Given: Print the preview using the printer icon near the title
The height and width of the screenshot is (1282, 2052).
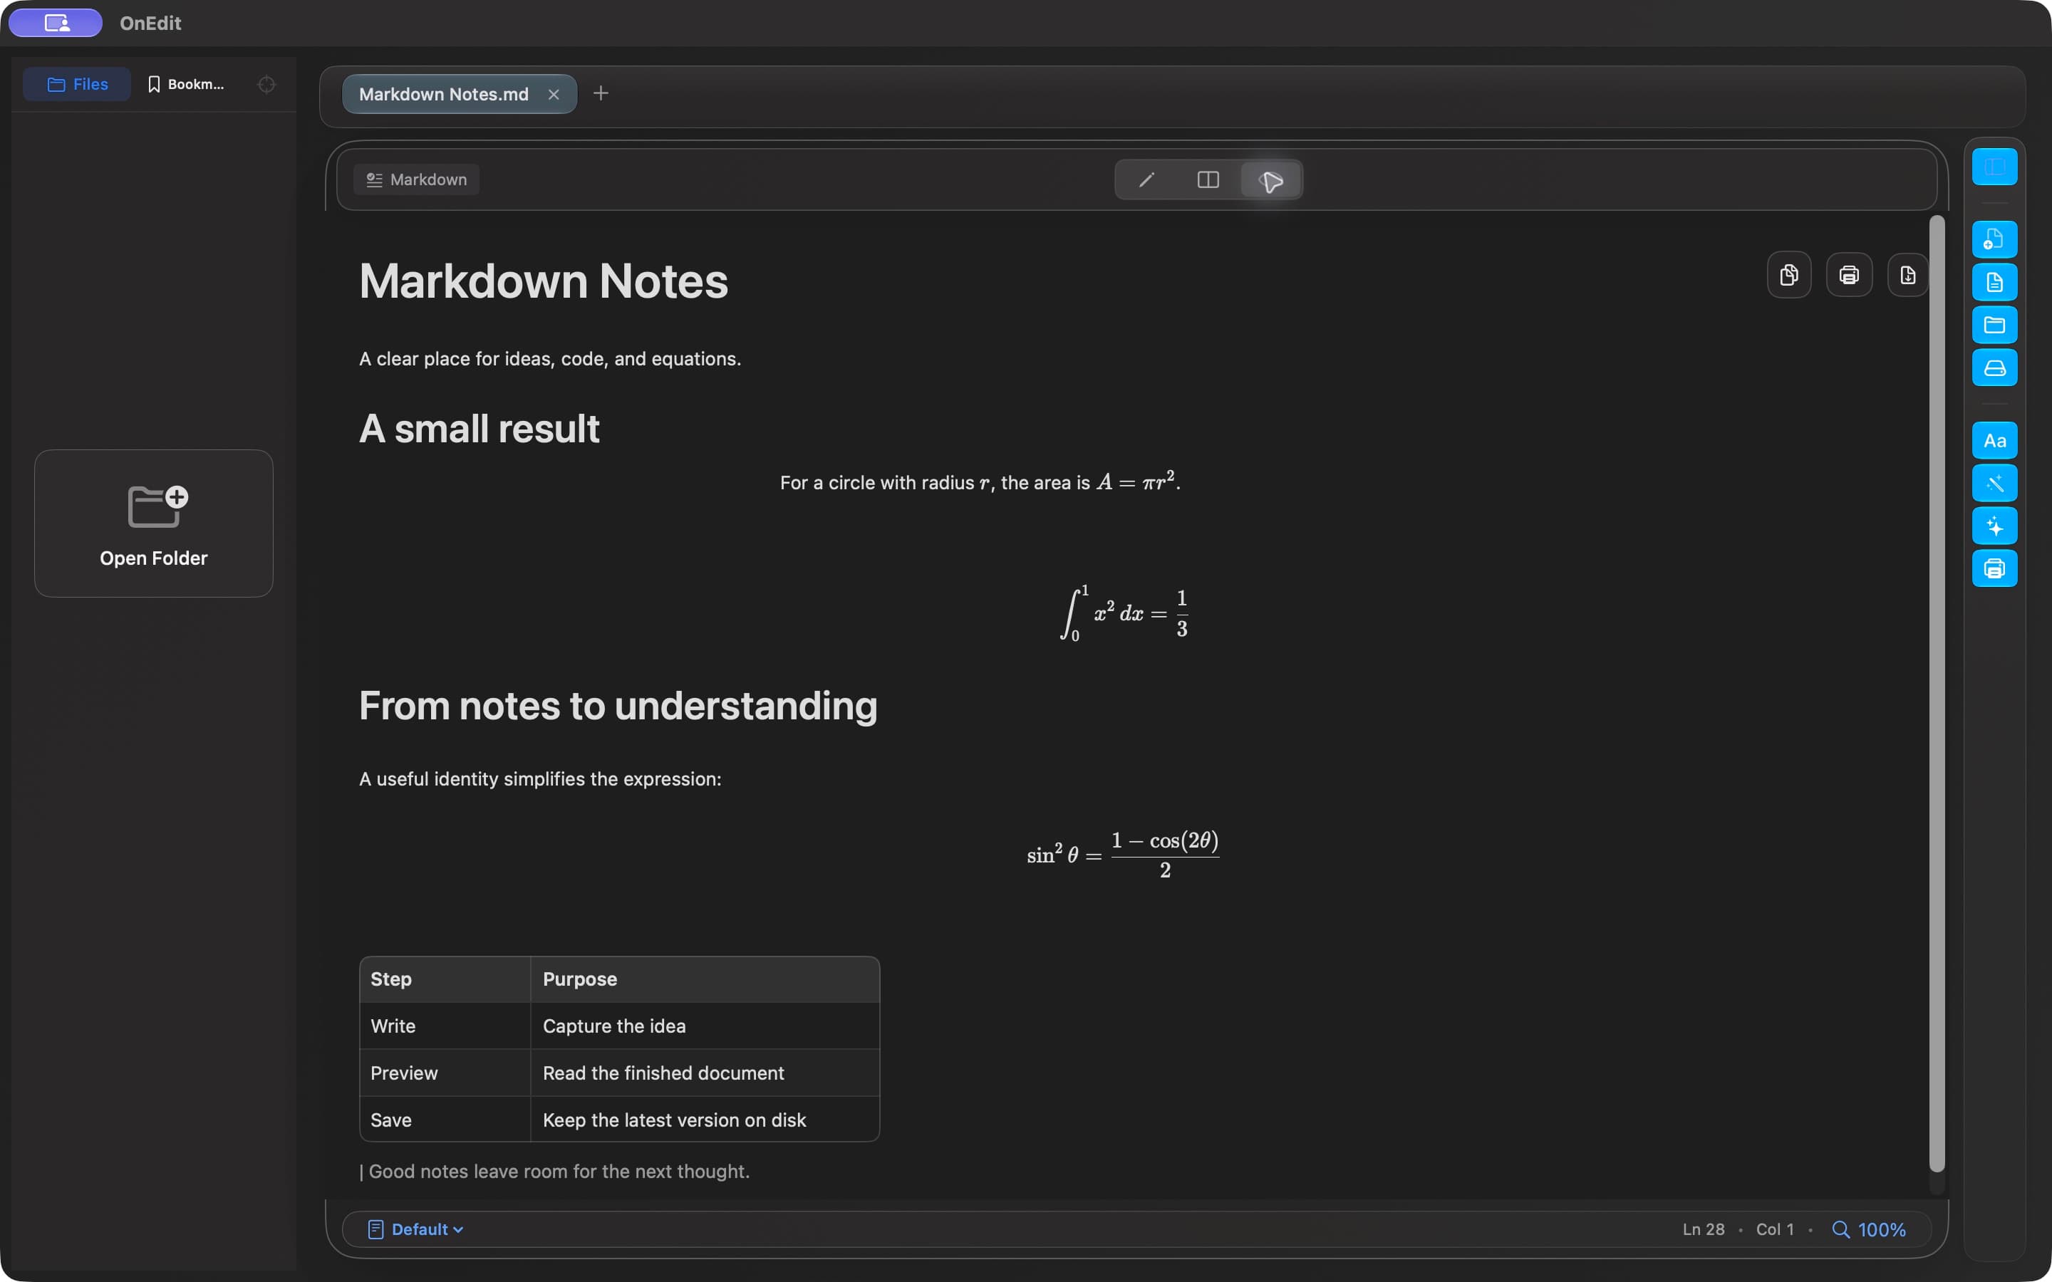Looking at the screenshot, I should click(x=1850, y=275).
